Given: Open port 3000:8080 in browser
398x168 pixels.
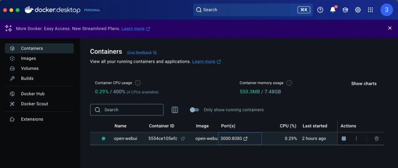Looking at the screenshot, I should [234, 139].
